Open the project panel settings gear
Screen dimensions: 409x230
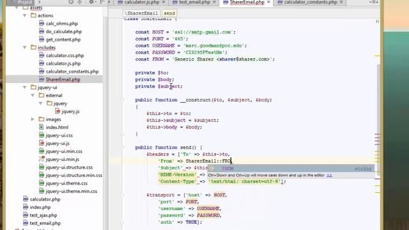[91, 2]
